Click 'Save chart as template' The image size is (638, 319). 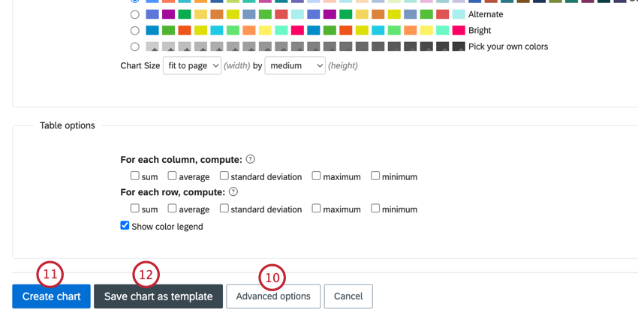pos(158,296)
